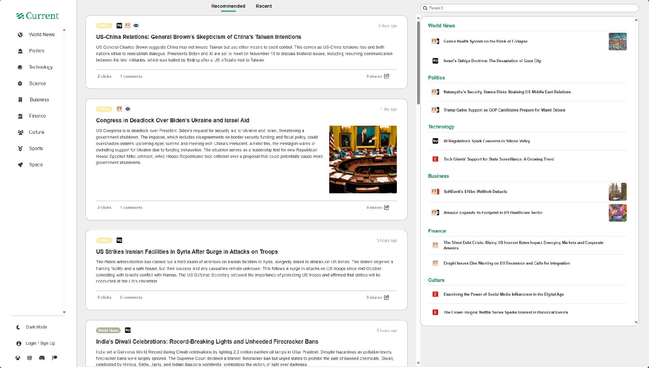Select the Recommended tab
The width and height of the screenshot is (649, 368).
pos(228,6)
